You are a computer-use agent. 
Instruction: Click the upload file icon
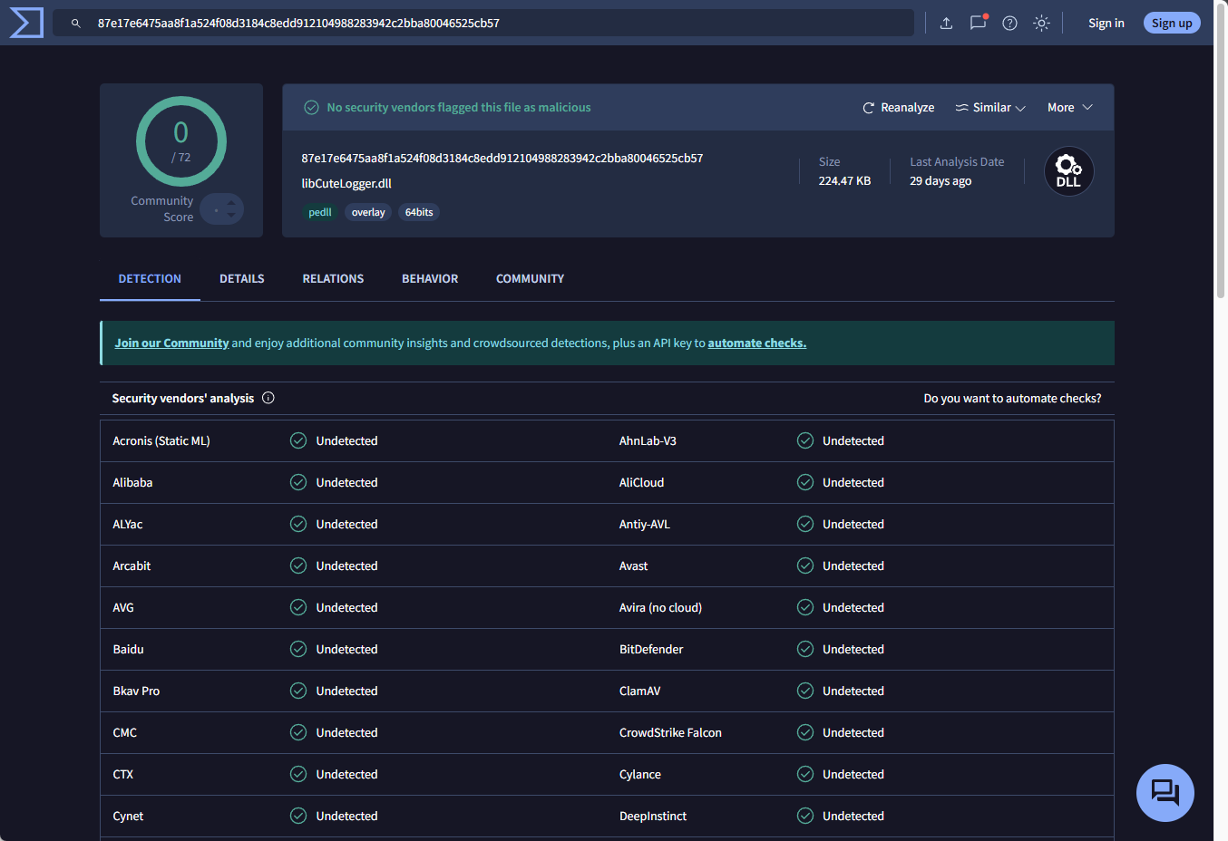click(946, 24)
